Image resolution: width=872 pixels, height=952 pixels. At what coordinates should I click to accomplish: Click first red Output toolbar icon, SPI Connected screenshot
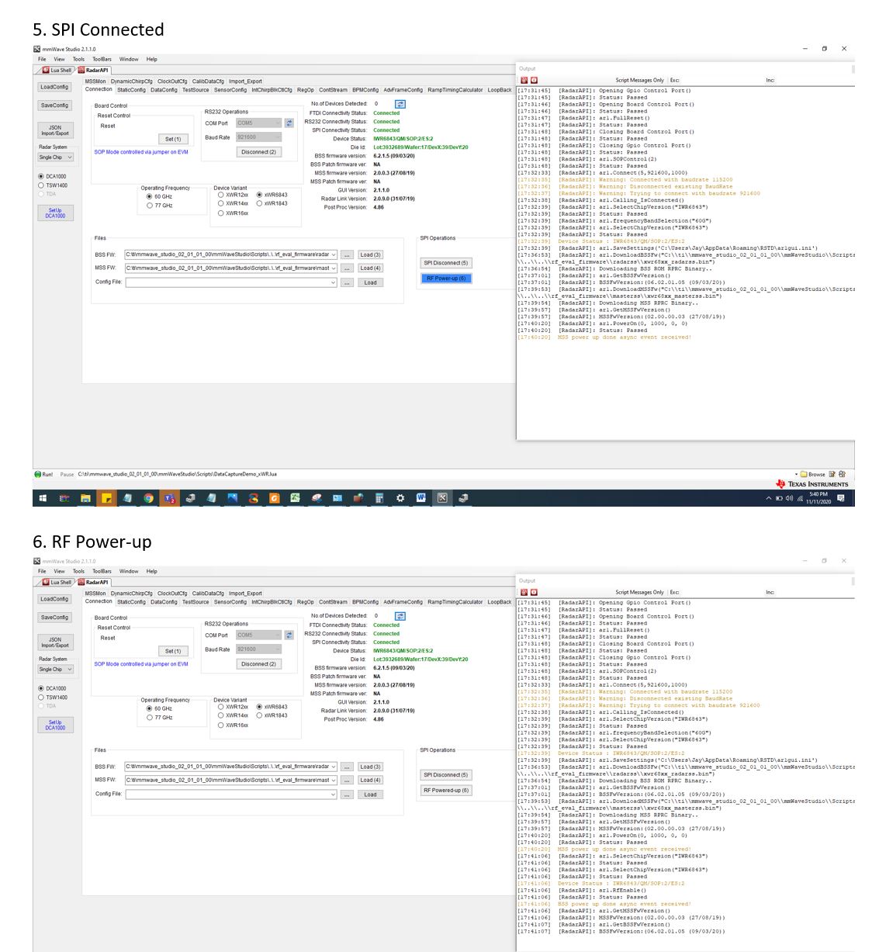pyautogui.click(x=524, y=80)
